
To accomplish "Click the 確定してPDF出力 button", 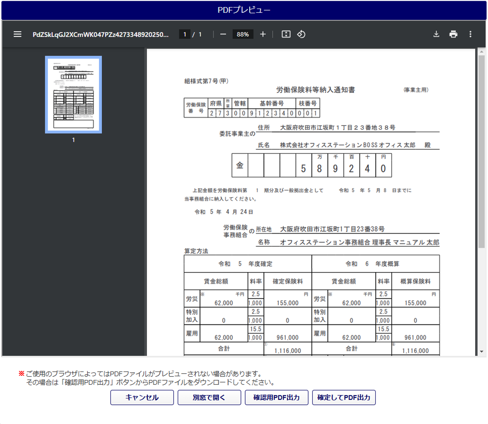I will [344, 397].
